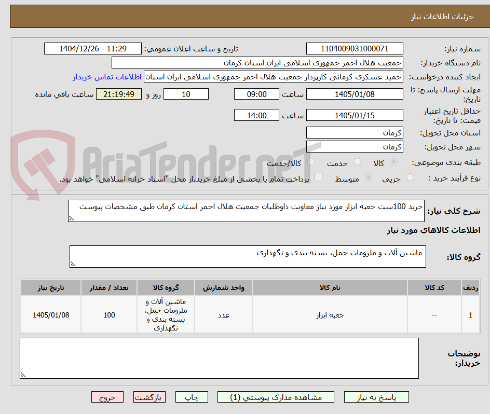
Task: Click the پاسخ به نیاز button
Action: point(376,397)
